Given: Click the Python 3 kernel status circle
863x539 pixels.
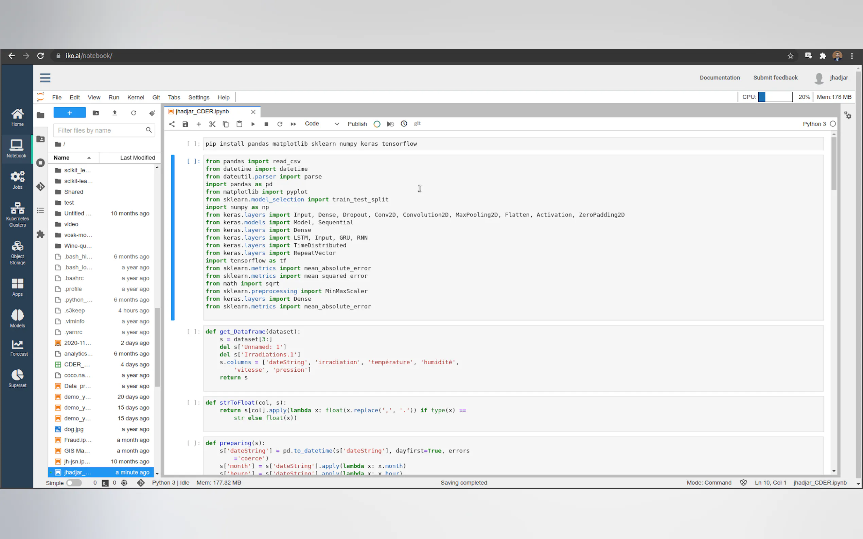Looking at the screenshot, I should point(833,124).
